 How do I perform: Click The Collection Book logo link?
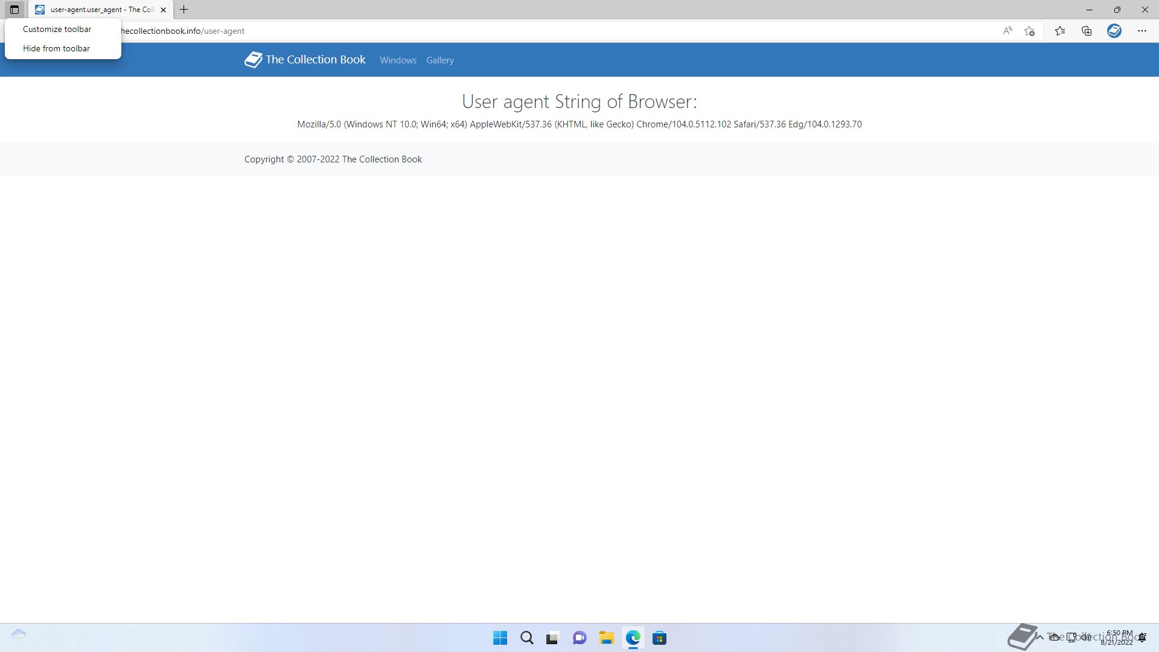click(x=305, y=59)
